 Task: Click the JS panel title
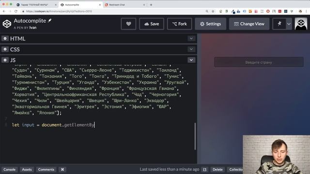coord(13,60)
